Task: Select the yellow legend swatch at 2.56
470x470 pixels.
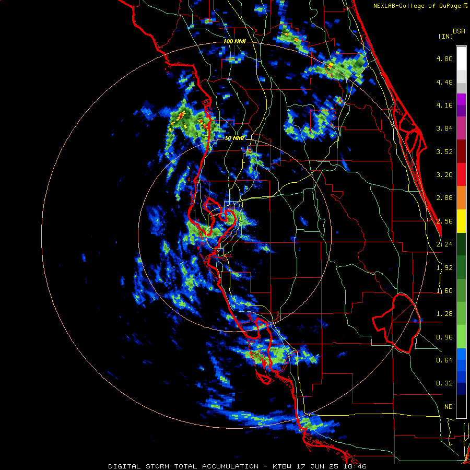Action: [461, 221]
